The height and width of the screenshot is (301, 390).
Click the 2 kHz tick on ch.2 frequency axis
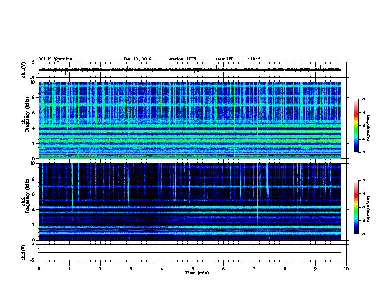click(x=34, y=225)
